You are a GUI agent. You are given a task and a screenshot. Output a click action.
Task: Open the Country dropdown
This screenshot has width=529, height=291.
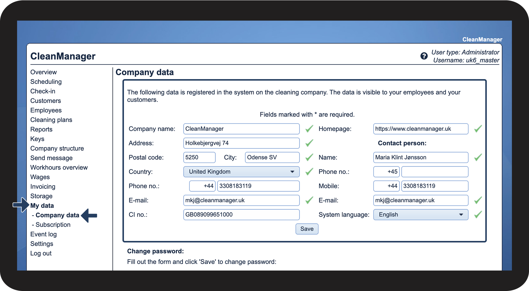241,172
